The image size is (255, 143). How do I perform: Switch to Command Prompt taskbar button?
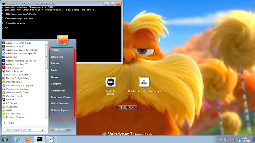tap(39, 139)
